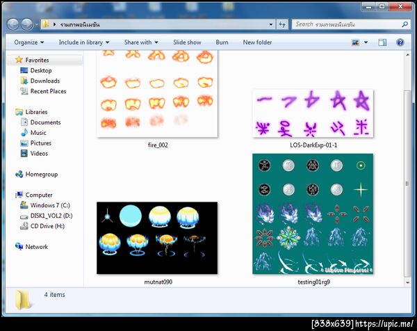The image size is (417, 331).
Task: Open the Organize menu
Action: [x=29, y=42]
